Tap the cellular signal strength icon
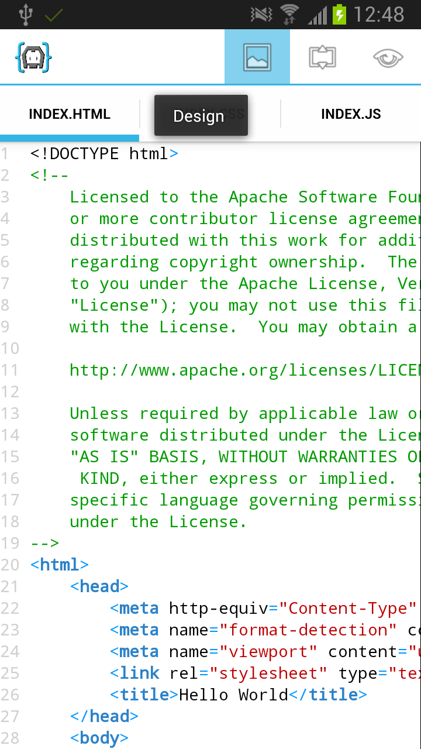The width and height of the screenshot is (421, 749). click(318, 15)
